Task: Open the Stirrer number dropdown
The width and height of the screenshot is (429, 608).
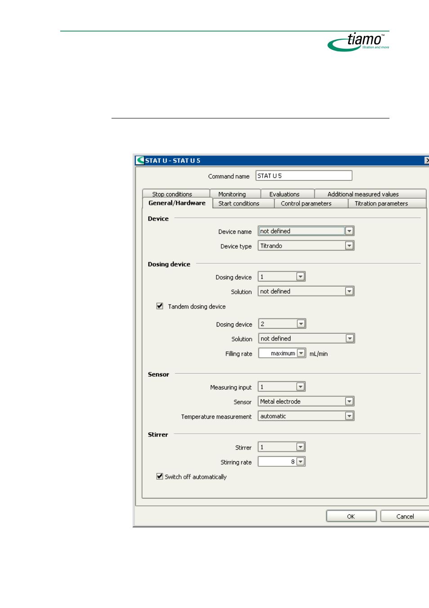Action: click(x=300, y=447)
